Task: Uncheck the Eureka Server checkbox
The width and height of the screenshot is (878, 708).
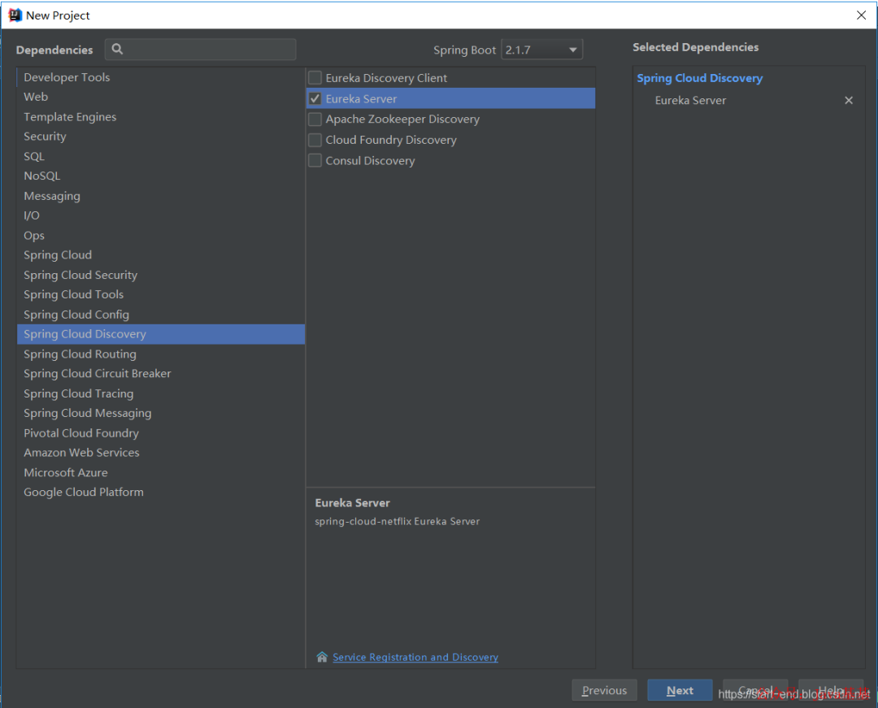Action: click(x=315, y=98)
